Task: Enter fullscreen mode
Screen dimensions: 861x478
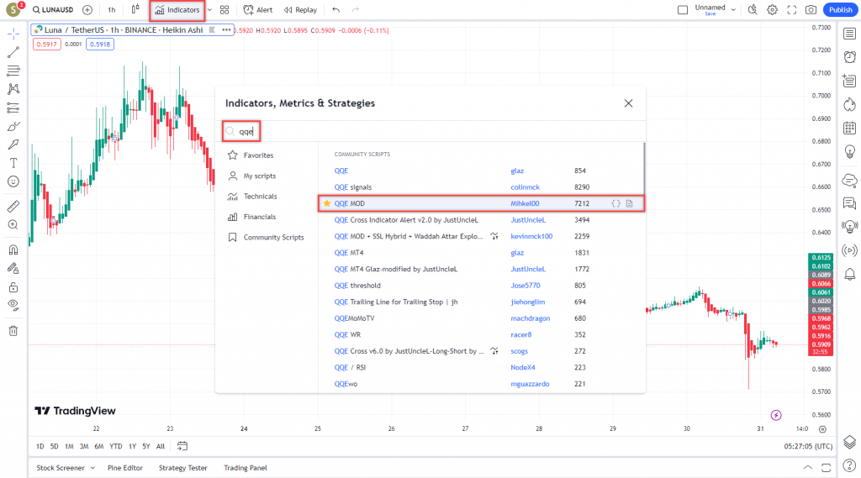Action: click(792, 10)
